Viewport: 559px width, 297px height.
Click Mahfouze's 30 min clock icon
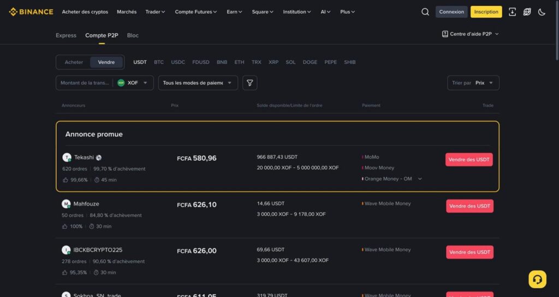pyautogui.click(x=92, y=226)
